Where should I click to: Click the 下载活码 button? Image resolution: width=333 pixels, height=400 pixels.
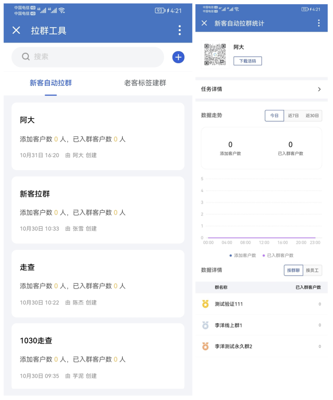[247, 61]
